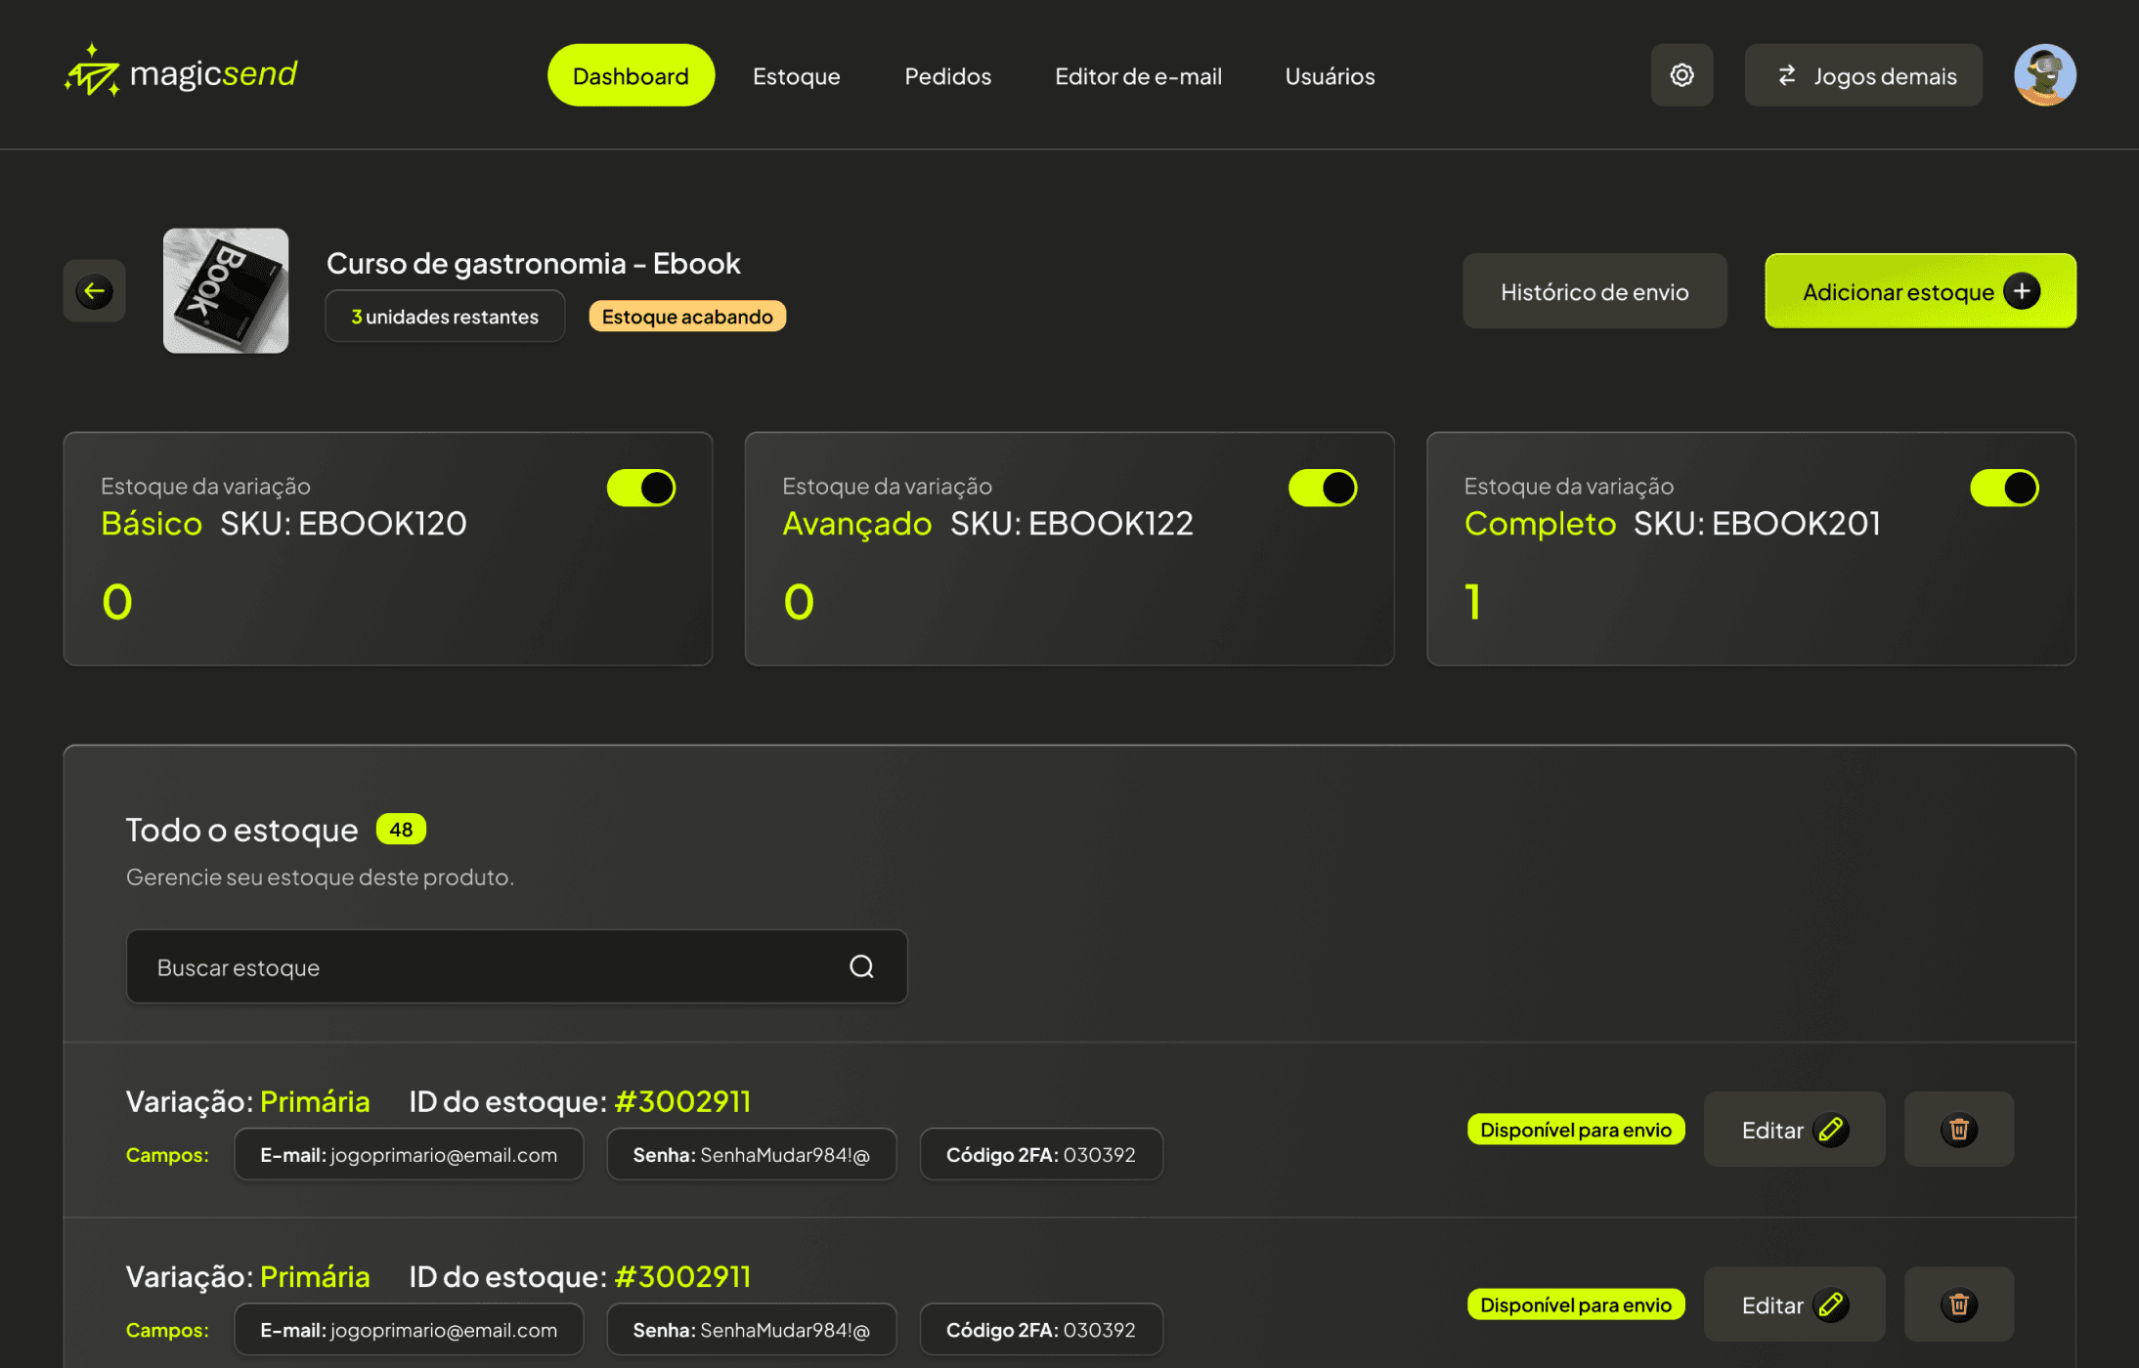Click the ebook product thumbnail

click(226, 291)
